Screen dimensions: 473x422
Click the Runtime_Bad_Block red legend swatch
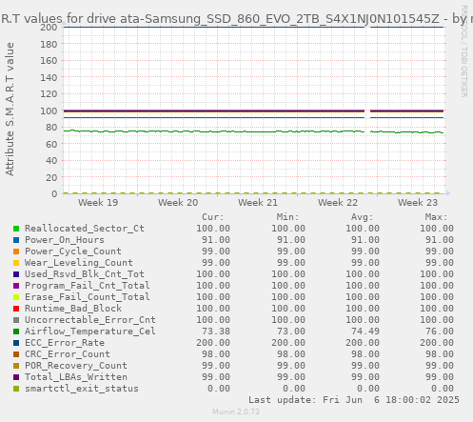click(16, 309)
